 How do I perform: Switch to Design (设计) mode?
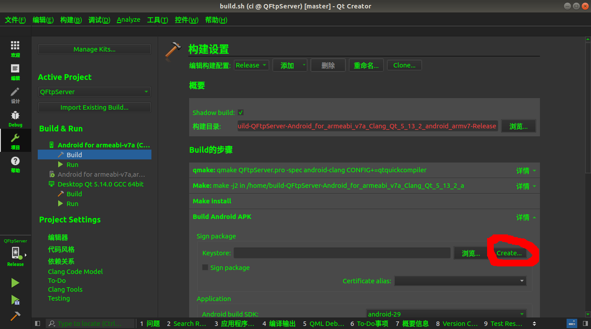16,95
